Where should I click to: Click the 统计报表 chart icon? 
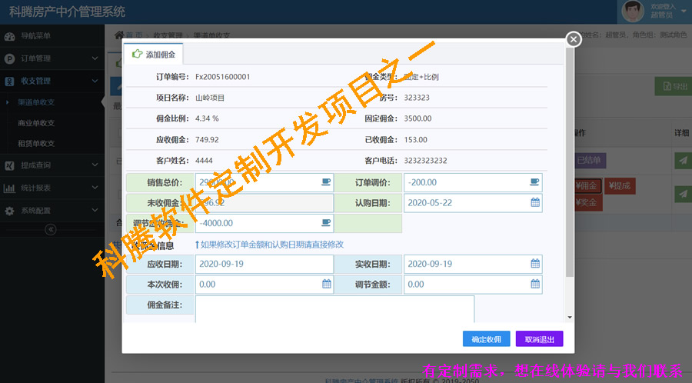(x=9, y=188)
